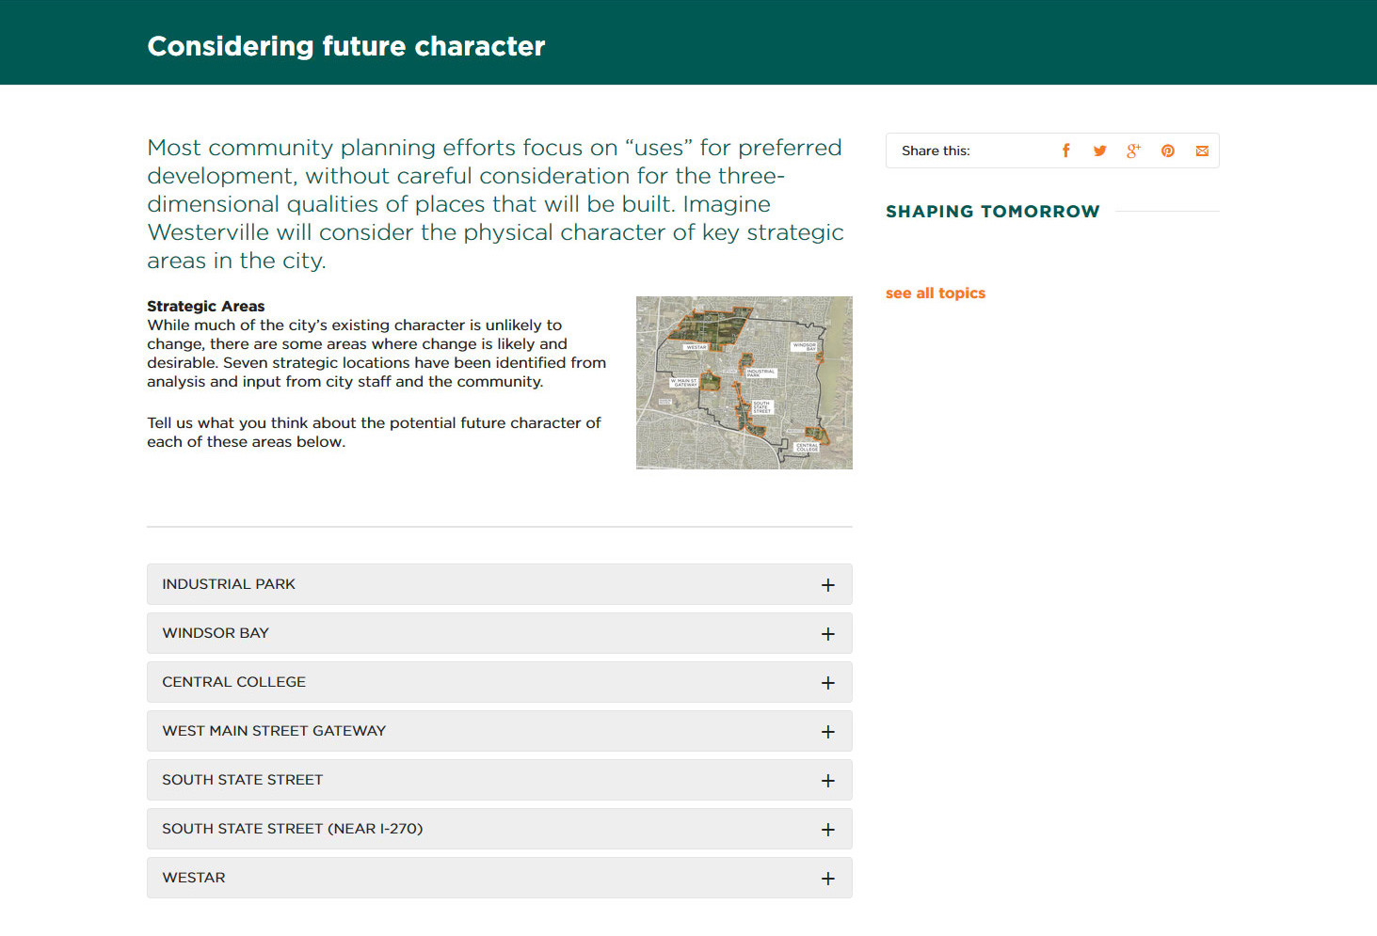1377x936 pixels.
Task: Open the Industrial Park accordion title
Action: 229,584
